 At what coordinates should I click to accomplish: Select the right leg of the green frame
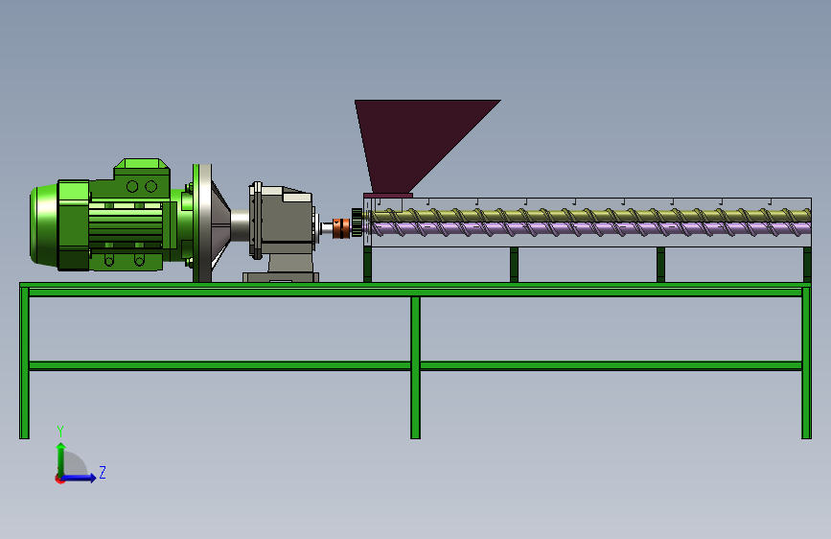[x=807, y=363]
